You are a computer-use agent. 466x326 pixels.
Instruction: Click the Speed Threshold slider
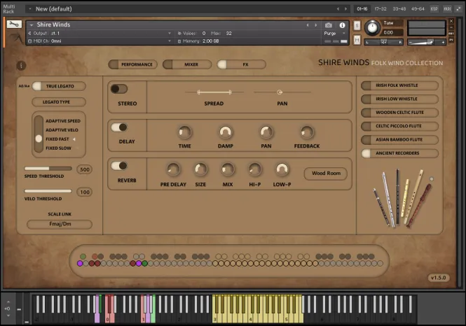(48, 169)
